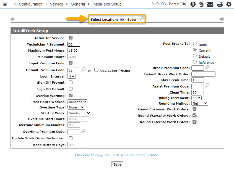This screenshot has height=170, width=234.
Task: Click copy IntelliTech setup to another location link
Action: tap(117, 155)
